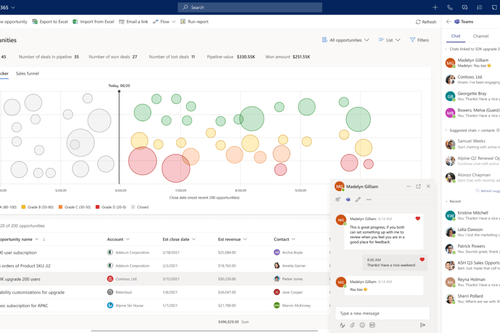Open the All opportunities view dropdown
500x333 pixels.
coord(345,40)
